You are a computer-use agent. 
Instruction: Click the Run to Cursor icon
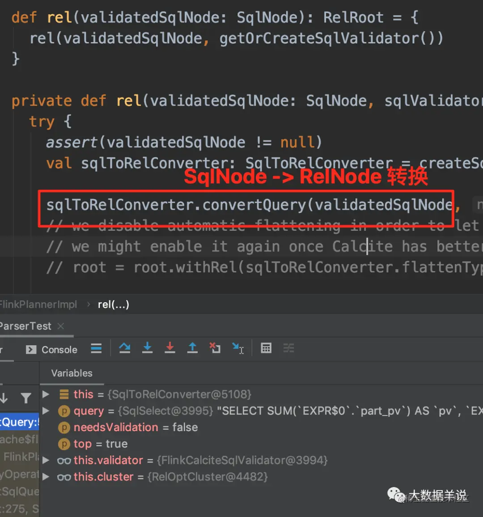point(238,348)
